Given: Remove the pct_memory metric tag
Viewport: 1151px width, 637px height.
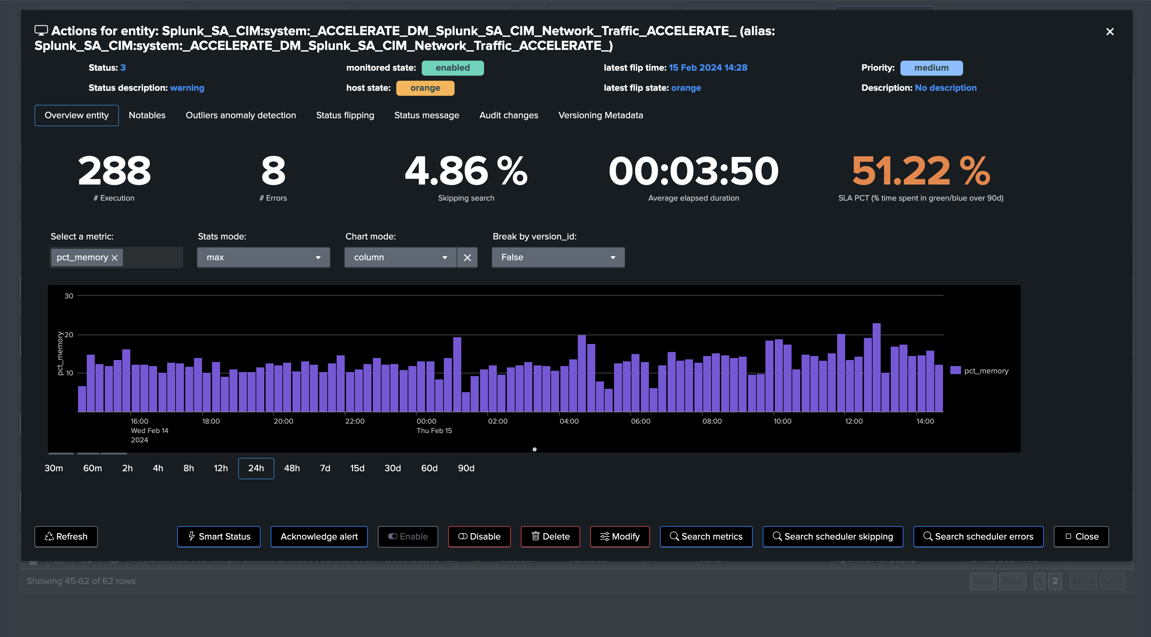Looking at the screenshot, I should click(x=114, y=258).
